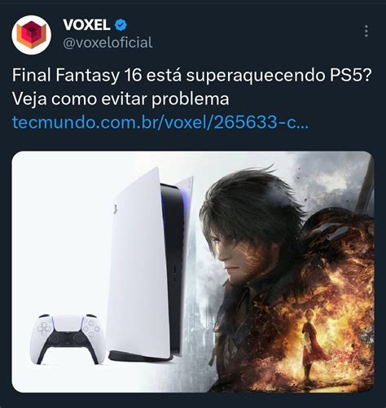Click the white PS5 console in image
The image size is (386, 408).
150,263
